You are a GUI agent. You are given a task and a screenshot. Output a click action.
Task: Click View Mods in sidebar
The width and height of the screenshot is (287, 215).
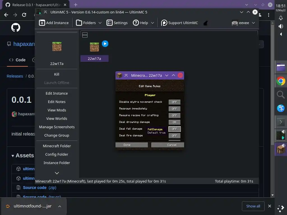click(57, 110)
